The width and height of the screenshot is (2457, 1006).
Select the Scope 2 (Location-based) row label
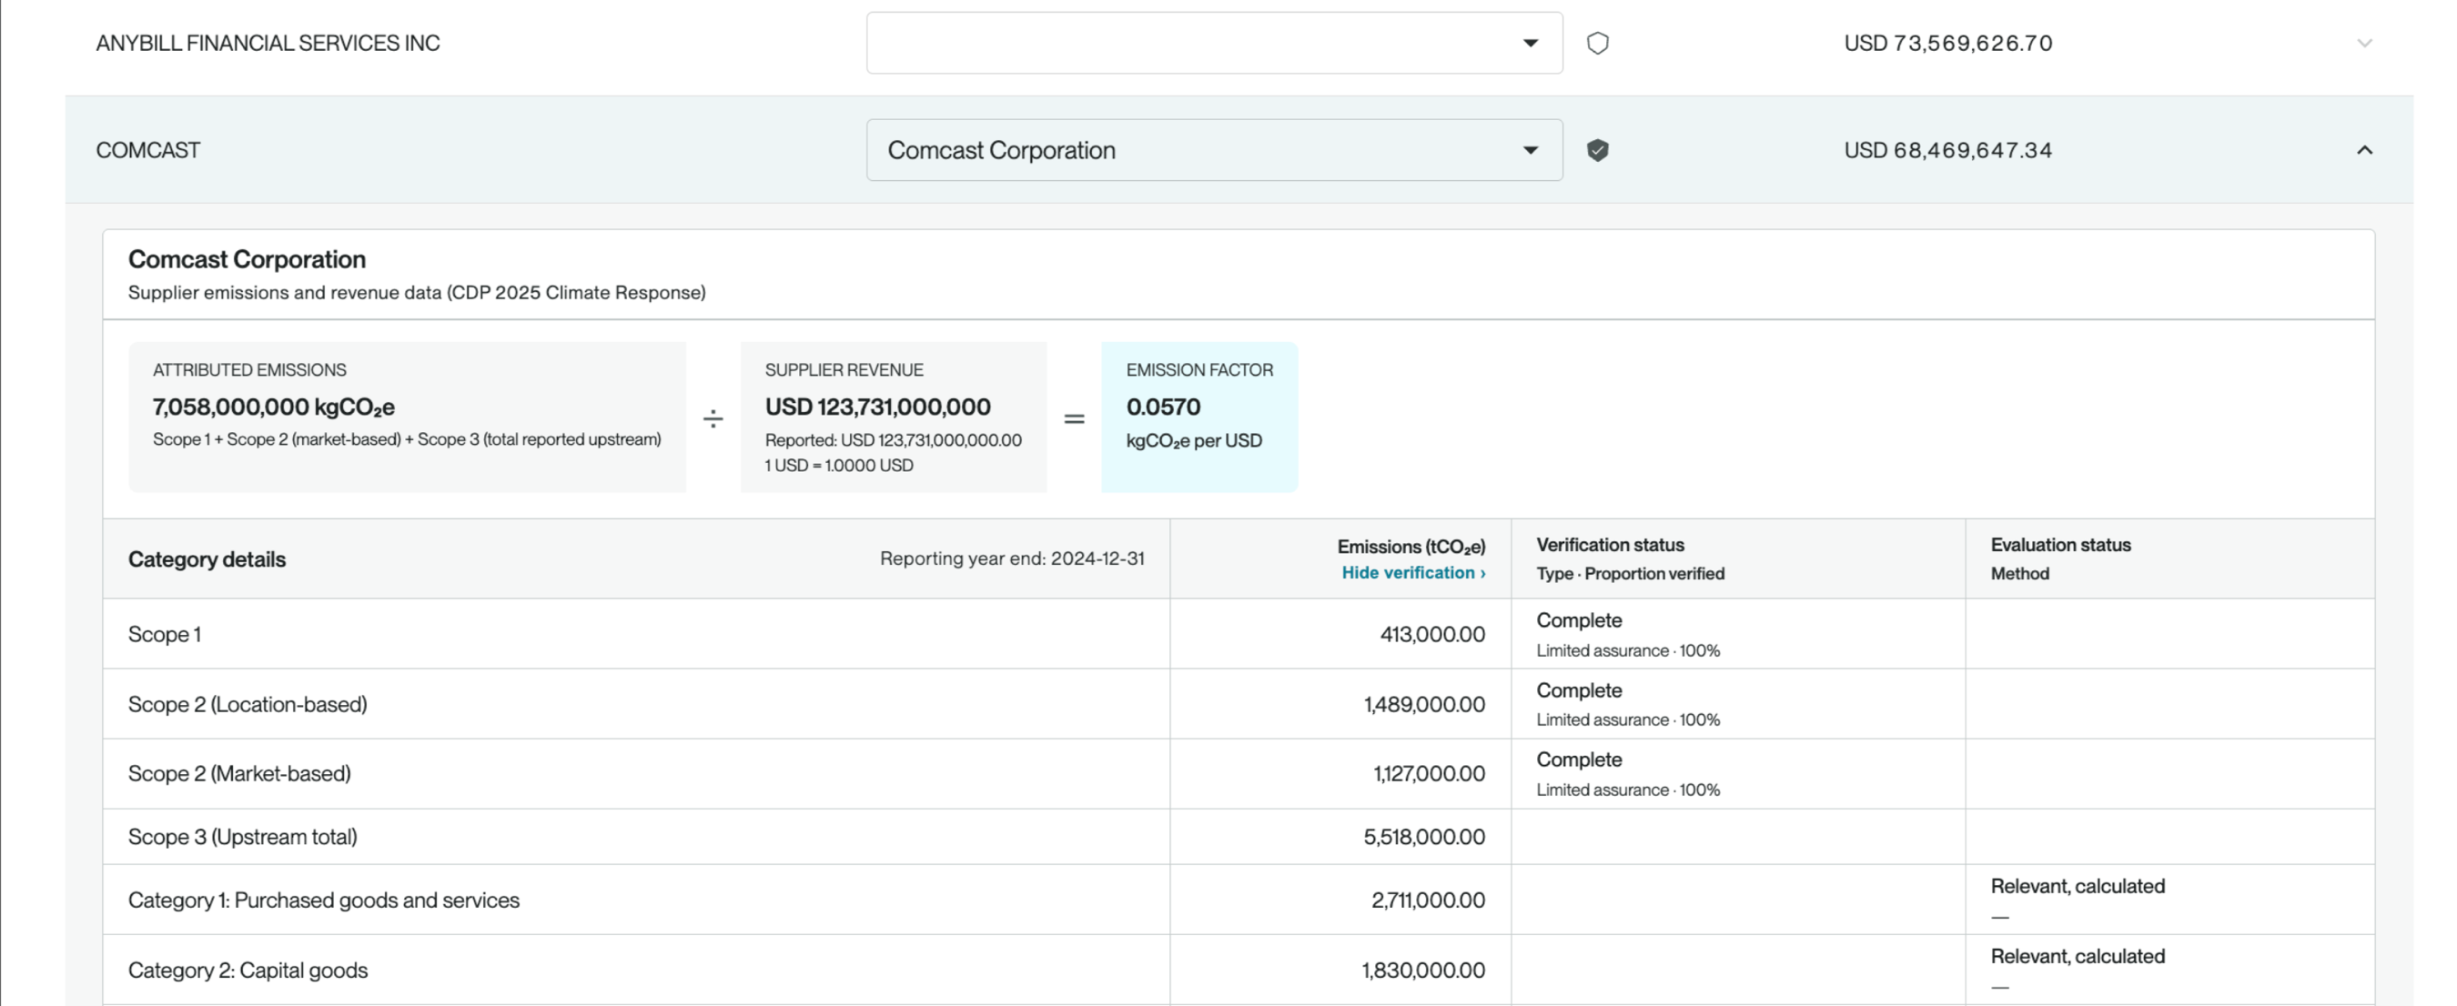pos(248,704)
